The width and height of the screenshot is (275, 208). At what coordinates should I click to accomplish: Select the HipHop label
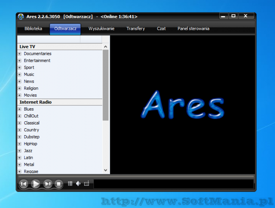(x=30, y=144)
